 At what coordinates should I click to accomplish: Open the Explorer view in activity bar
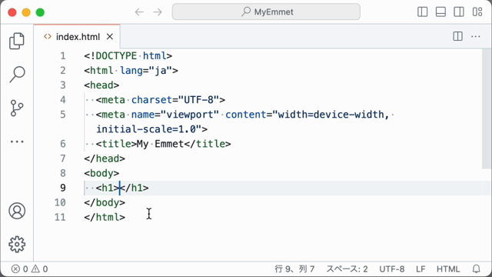[17, 41]
